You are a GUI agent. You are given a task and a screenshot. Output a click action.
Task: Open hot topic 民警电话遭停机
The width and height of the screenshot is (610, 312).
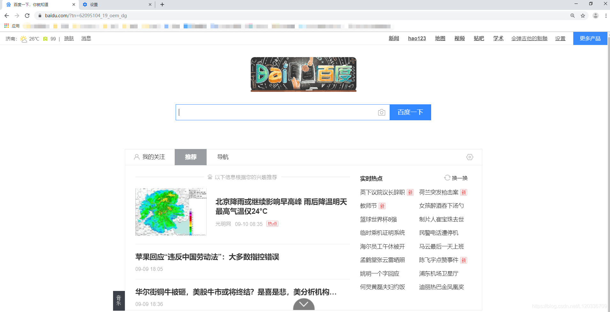click(x=439, y=233)
